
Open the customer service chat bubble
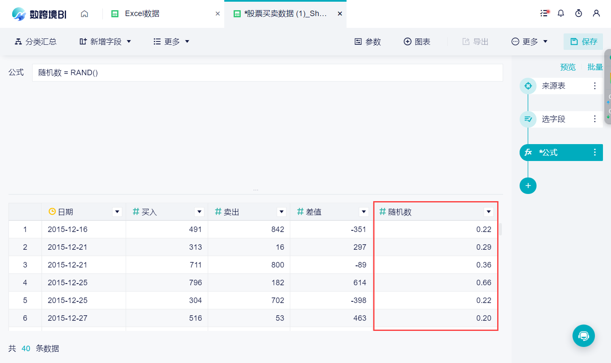point(583,336)
